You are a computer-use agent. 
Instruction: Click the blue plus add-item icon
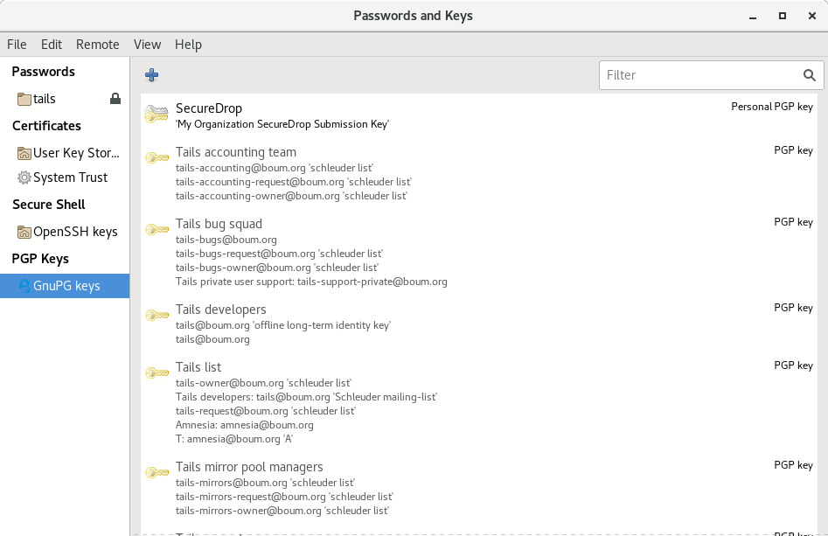point(151,75)
